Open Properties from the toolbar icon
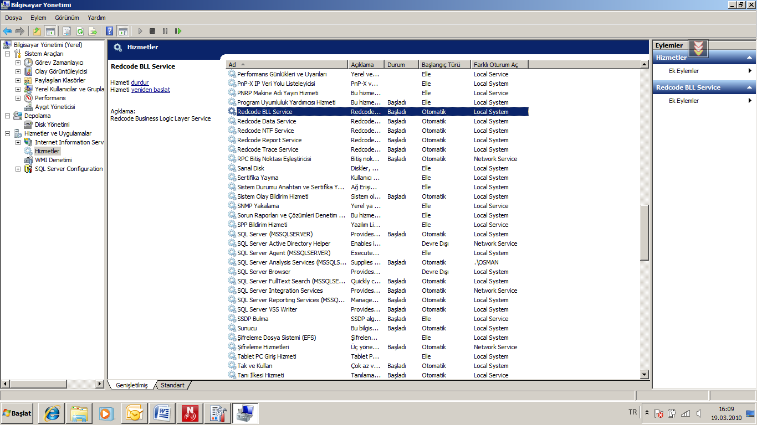The height and width of the screenshot is (425, 757). 67,31
